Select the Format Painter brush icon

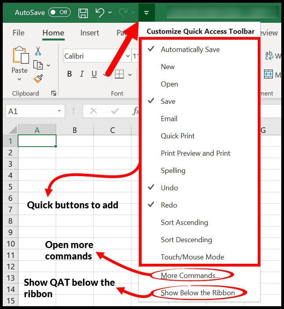point(38,79)
